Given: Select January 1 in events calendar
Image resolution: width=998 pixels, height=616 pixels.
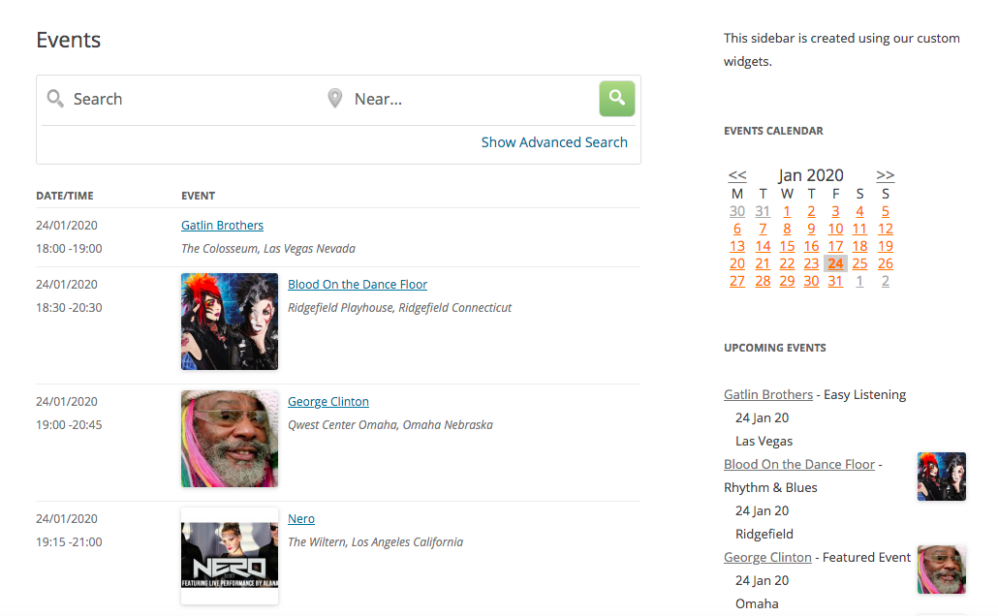Looking at the screenshot, I should coord(787,211).
